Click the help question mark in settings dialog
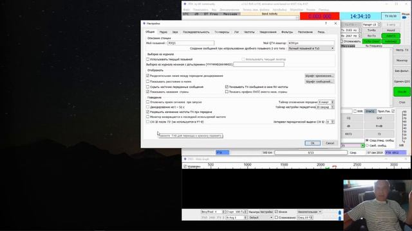The width and height of the screenshot is (412, 231). point(326,23)
